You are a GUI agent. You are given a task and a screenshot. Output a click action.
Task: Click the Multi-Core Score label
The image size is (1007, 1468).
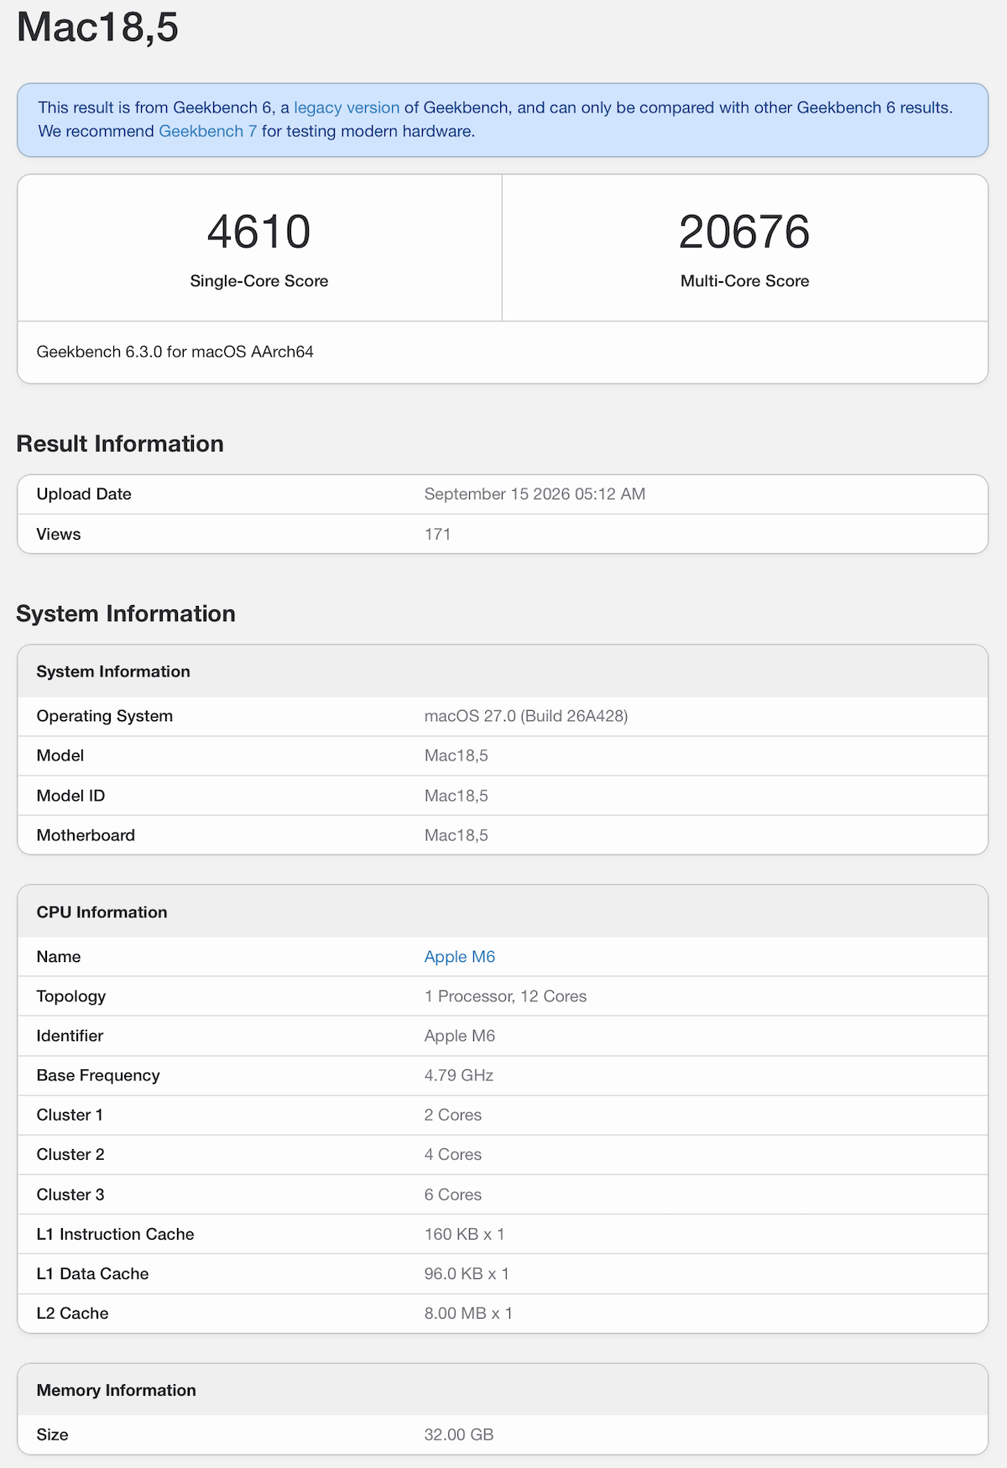coord(744,281)
